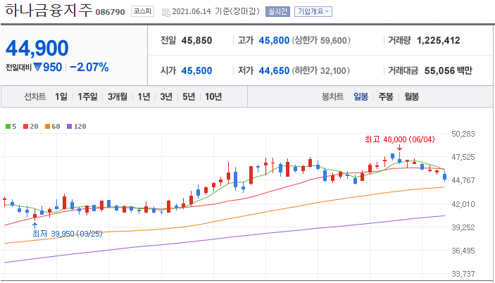This screenshot has height=283, width=495.
Task: Click the 시가 value 45,500
Action: pyautogui.click(x=196, y=70)
